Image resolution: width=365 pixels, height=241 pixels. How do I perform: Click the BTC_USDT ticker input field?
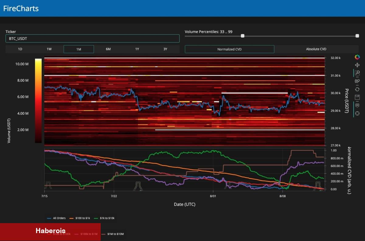92,38
